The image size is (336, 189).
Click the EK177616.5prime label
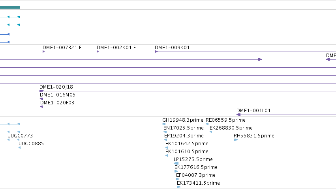click(x=196, y=167)
